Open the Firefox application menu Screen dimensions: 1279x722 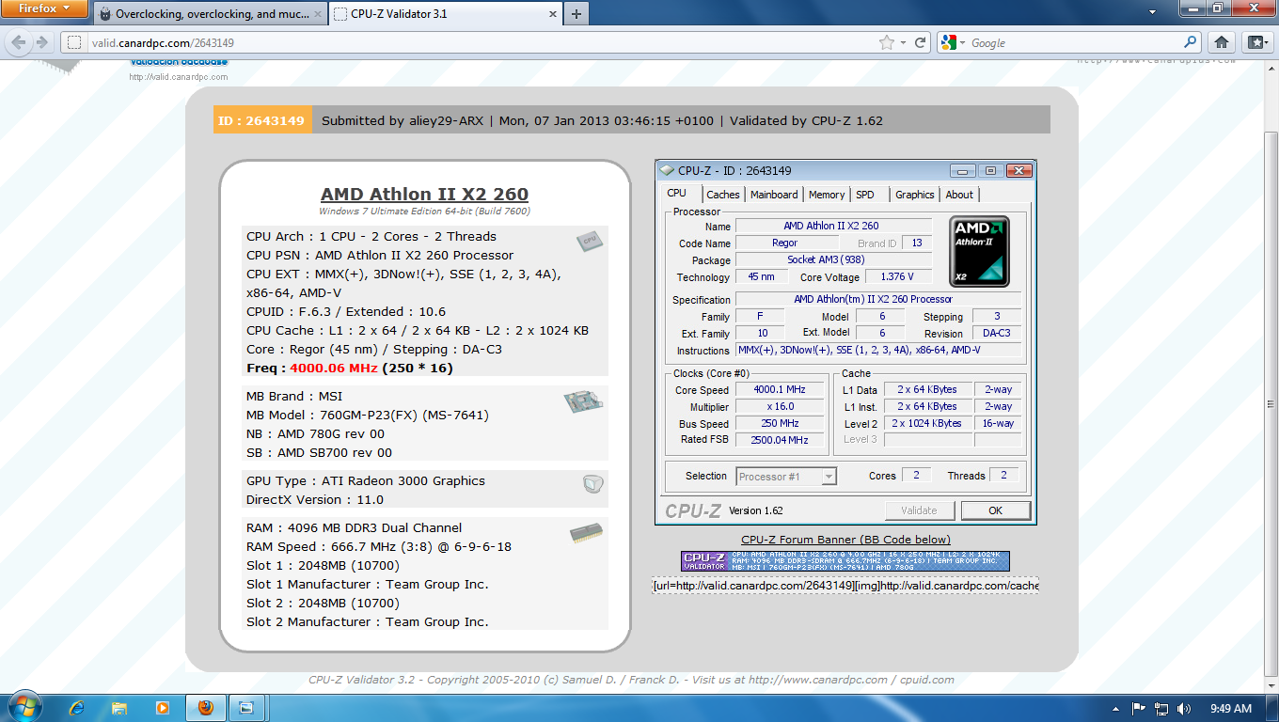44,9
